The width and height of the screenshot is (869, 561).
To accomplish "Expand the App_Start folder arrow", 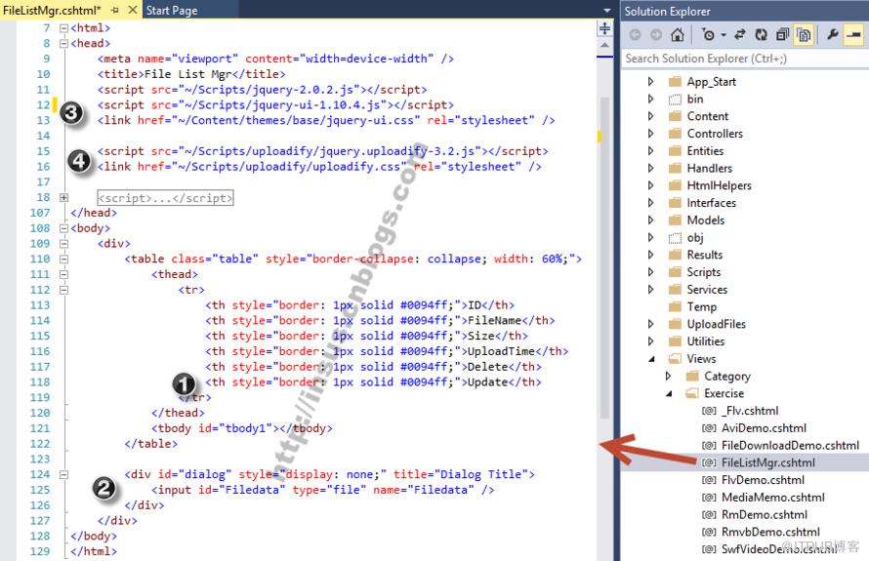I will 650,81.
